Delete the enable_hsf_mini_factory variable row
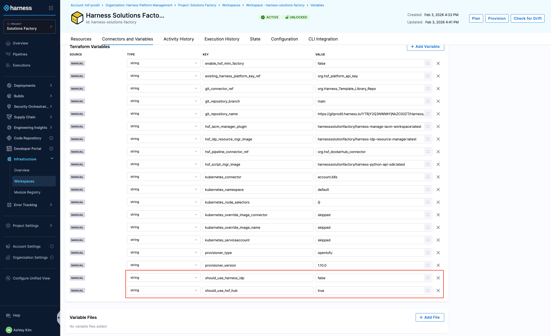551x336 pixels. tap(438, 63)
